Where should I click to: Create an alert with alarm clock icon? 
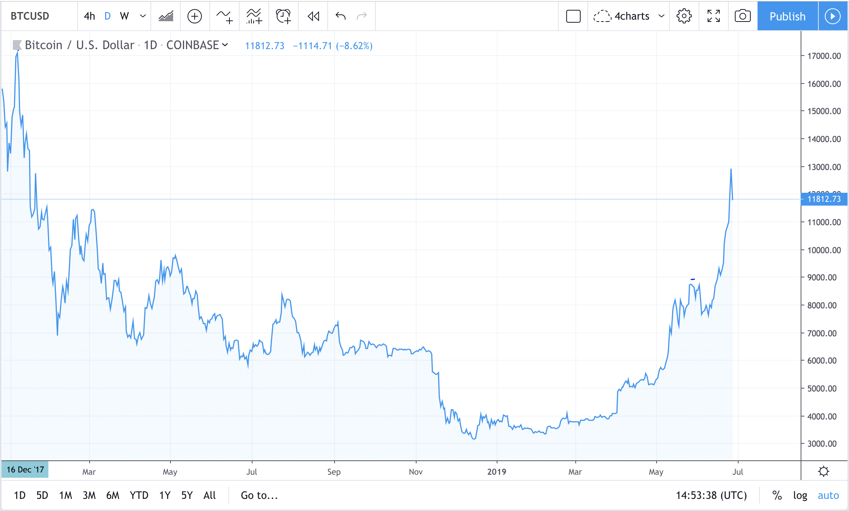(x=284, y=16)
